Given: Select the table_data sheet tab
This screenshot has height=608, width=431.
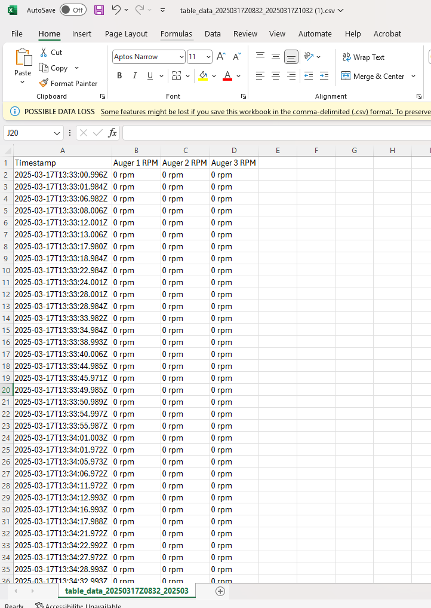Looking at the screenshot, I should tap(127, 591).
